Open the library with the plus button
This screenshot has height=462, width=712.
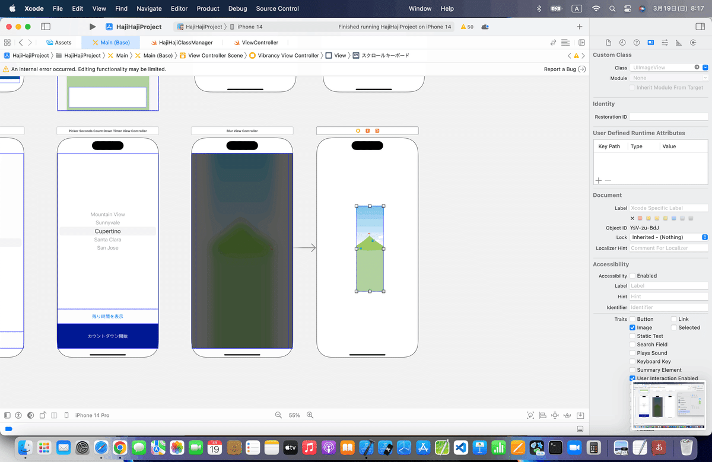coord(580,27)
